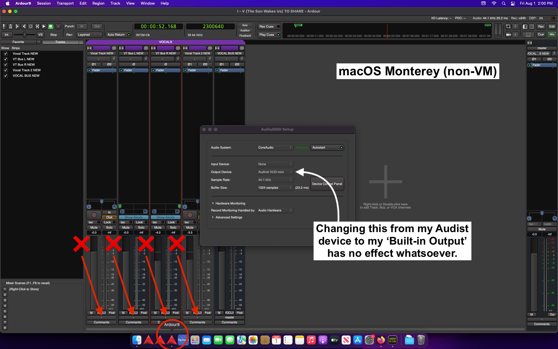Viewport: 558px width, 349px height.
Task: Click the main clock time display
Action: (x=158, y=26)
